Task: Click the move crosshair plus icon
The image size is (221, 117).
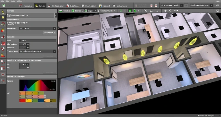Action: [165, 11]
